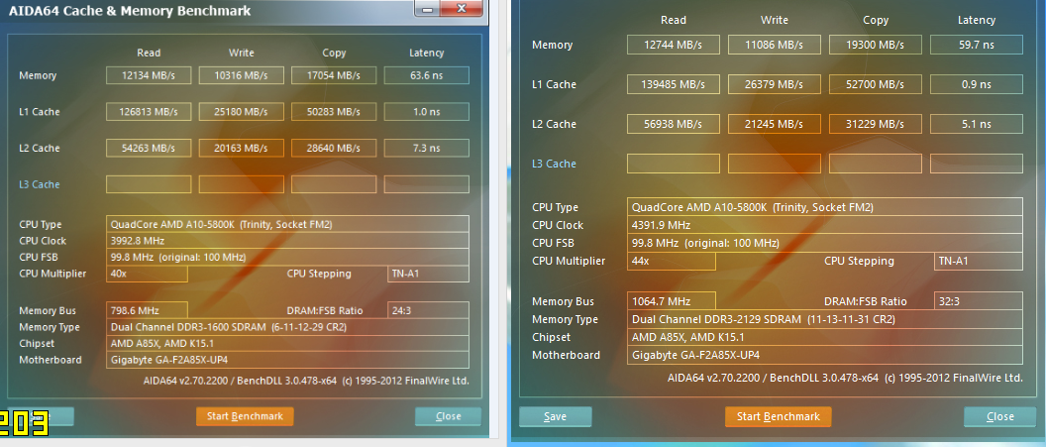1046x447 pixels.
Task: Select the 11086 MB/s memory write value
Action: (774, 45)
